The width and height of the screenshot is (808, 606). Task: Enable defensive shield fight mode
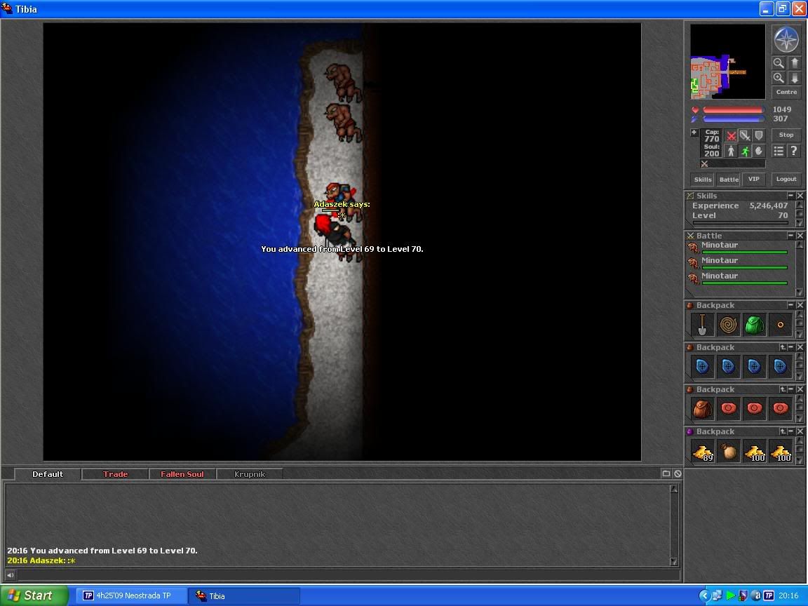pyautogui.click(x=758, y=135)
